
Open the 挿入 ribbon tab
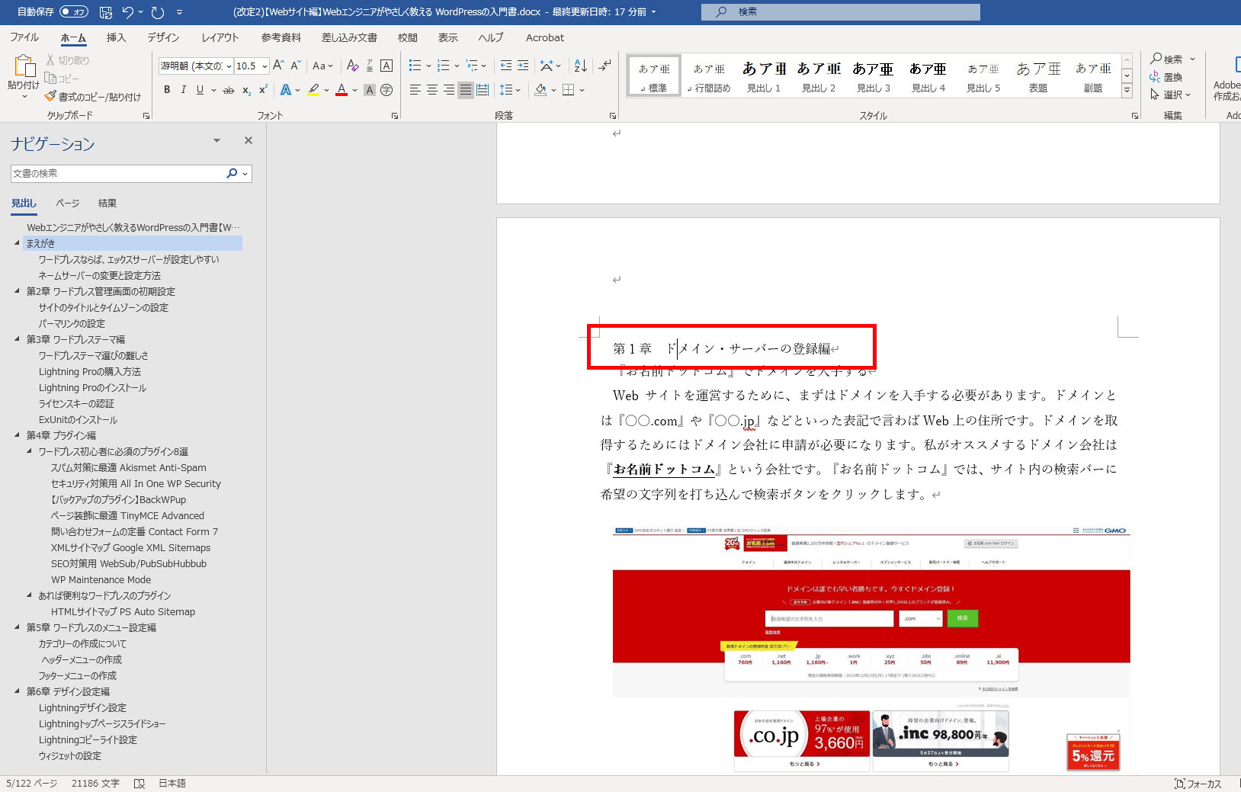[x=116, y=37]
